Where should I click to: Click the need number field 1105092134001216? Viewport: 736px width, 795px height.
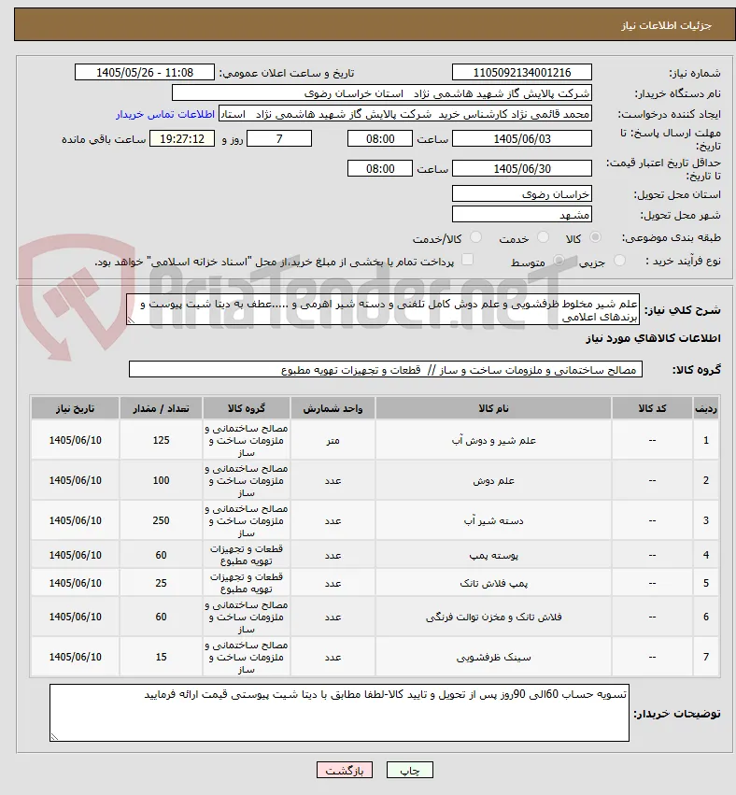[x=521, y=73]
